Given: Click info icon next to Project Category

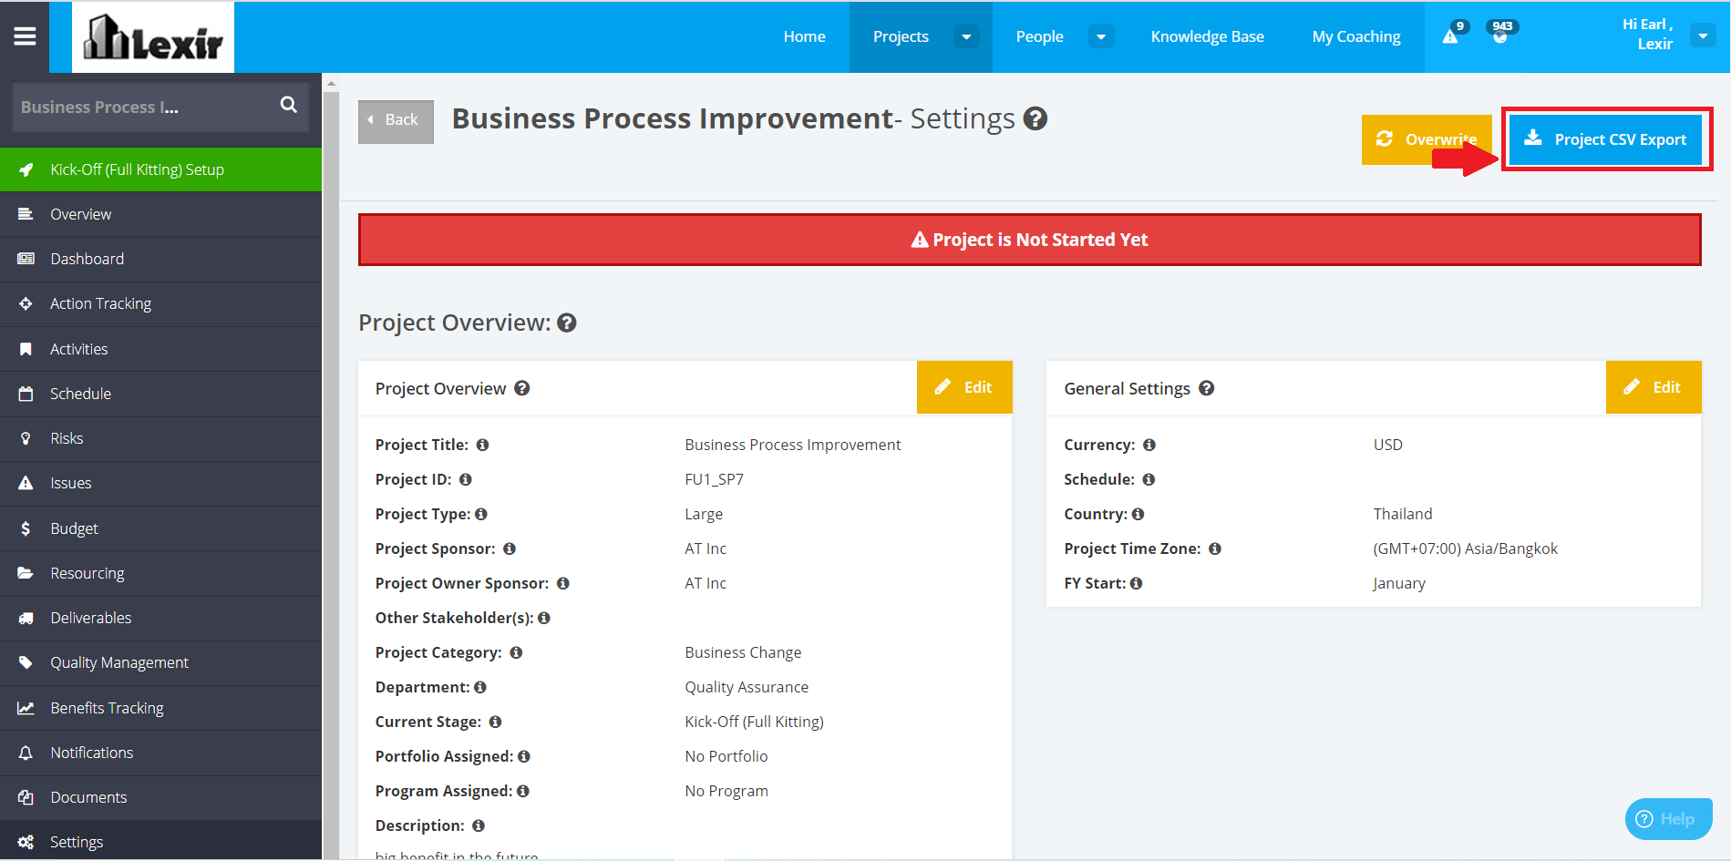Looking at the screenshot, I should pos(516,652).
